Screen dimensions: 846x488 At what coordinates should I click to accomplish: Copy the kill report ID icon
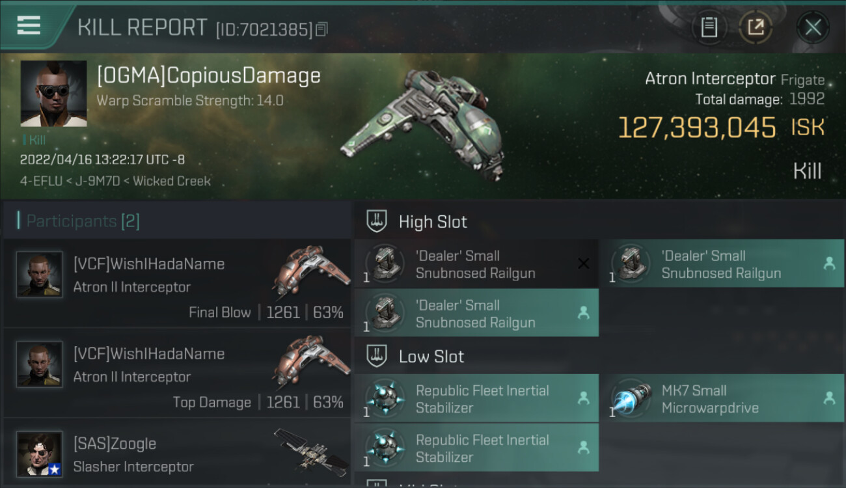322,29
